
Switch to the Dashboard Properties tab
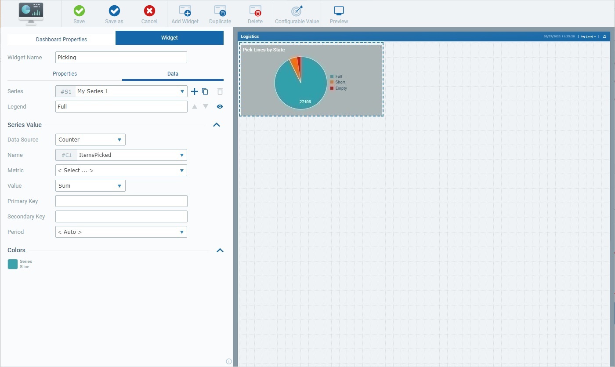pyautogui.click(x=61, y=39)
